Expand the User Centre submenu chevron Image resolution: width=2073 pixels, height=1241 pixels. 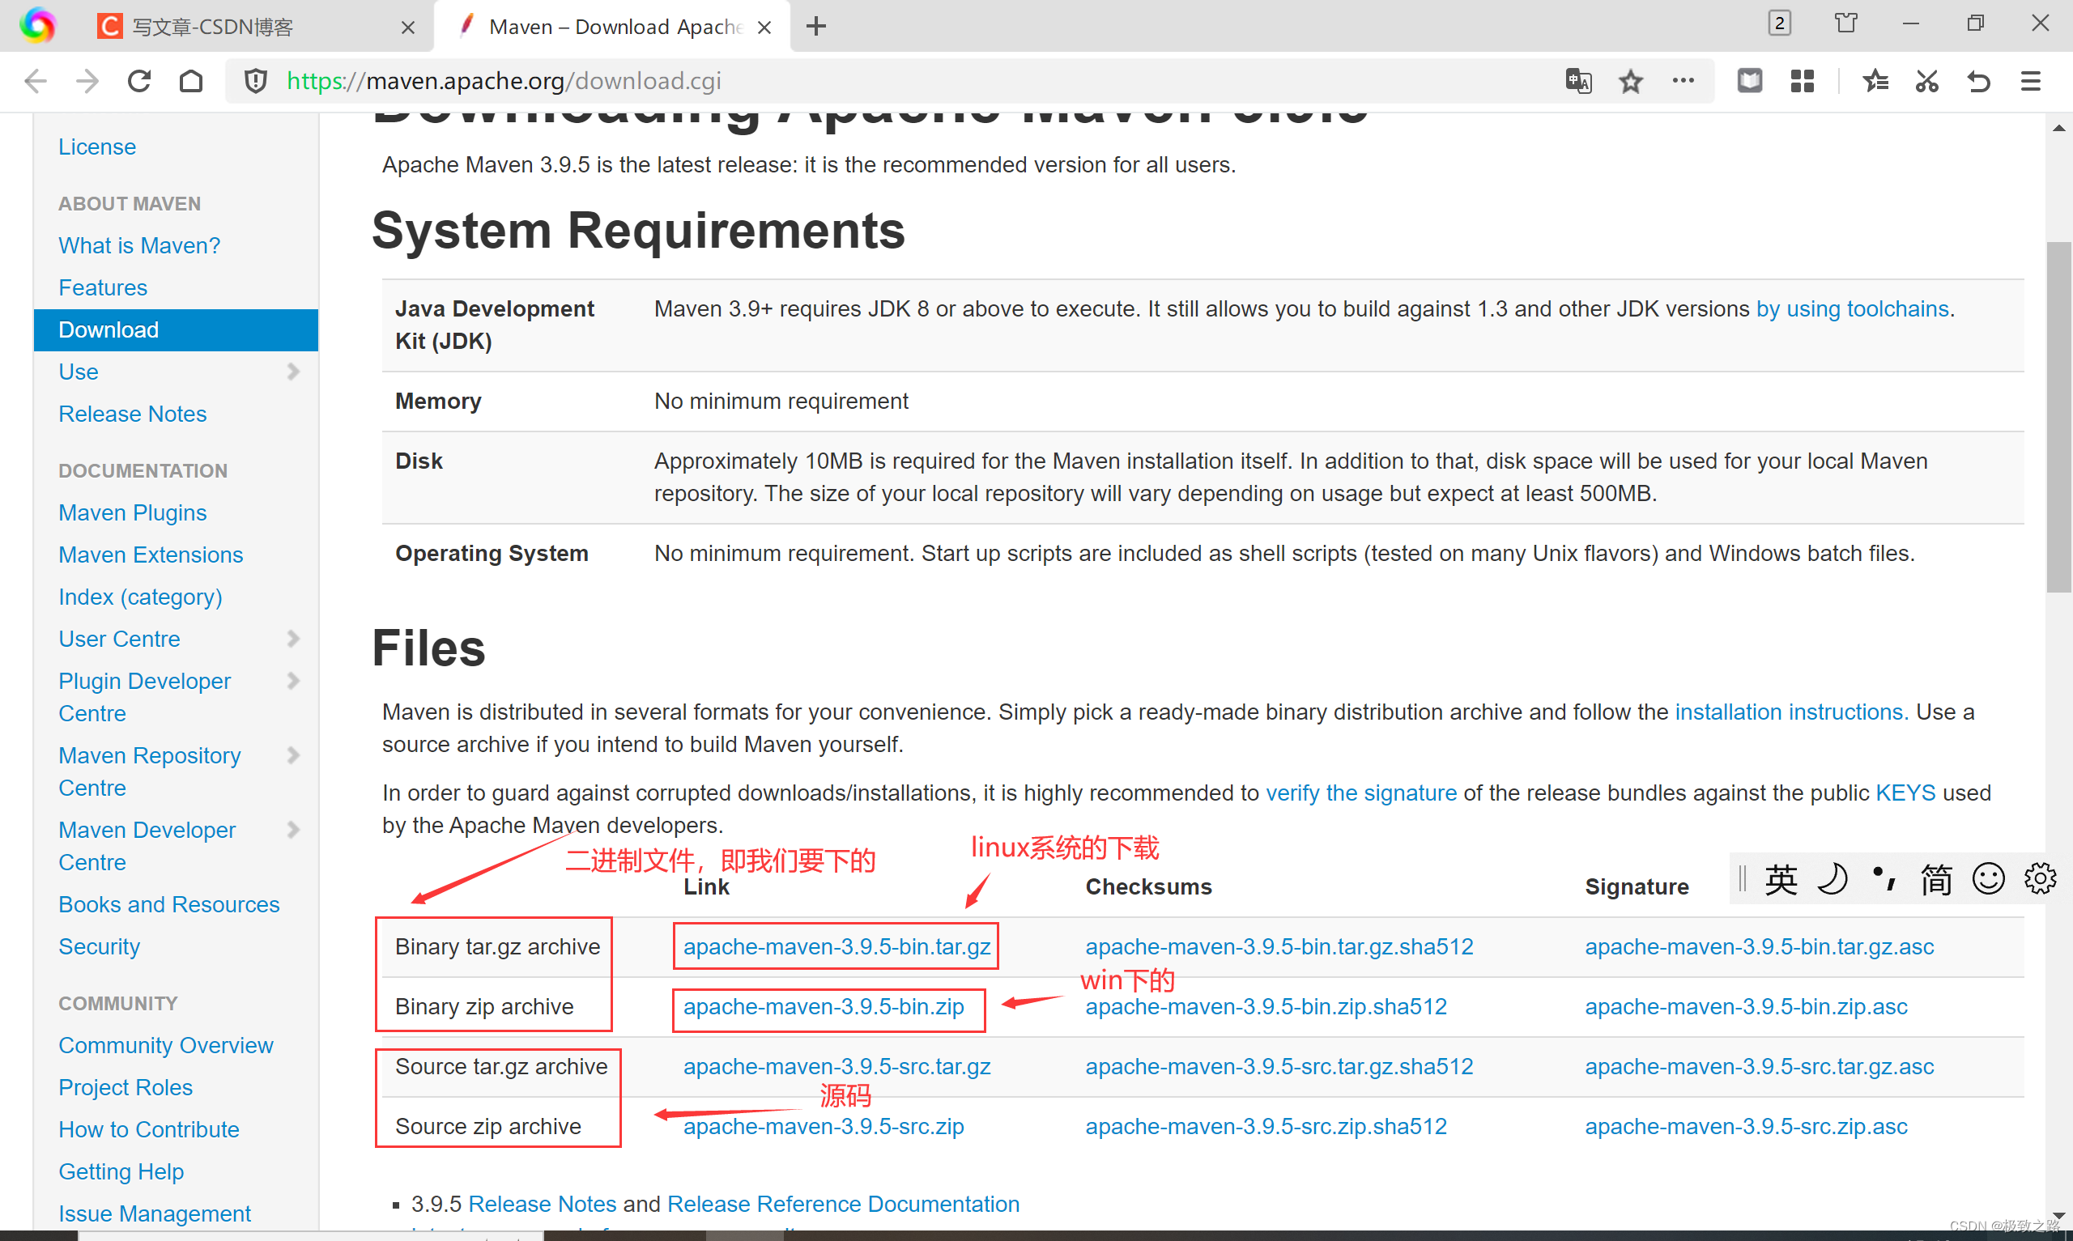[x=292, y=639]
